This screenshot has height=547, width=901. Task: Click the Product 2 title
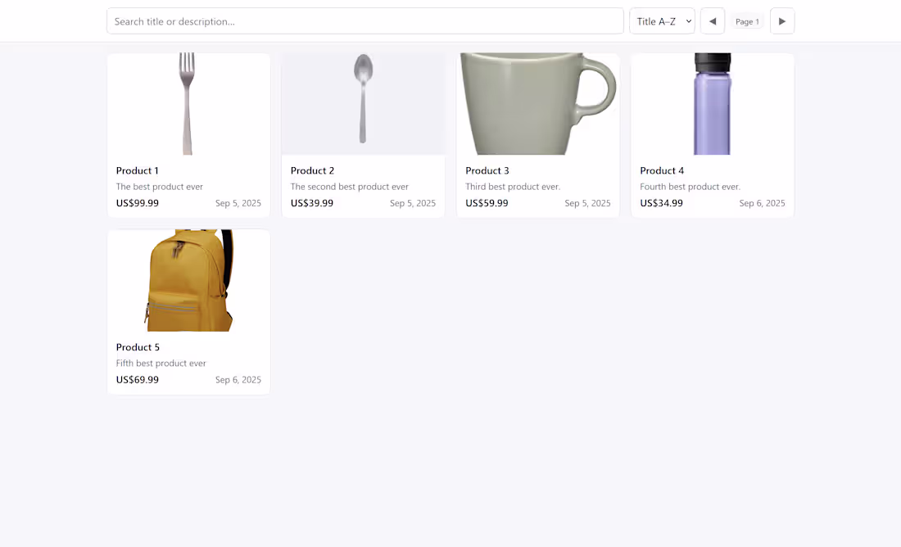pyautogui.click(x=312, y=170)
